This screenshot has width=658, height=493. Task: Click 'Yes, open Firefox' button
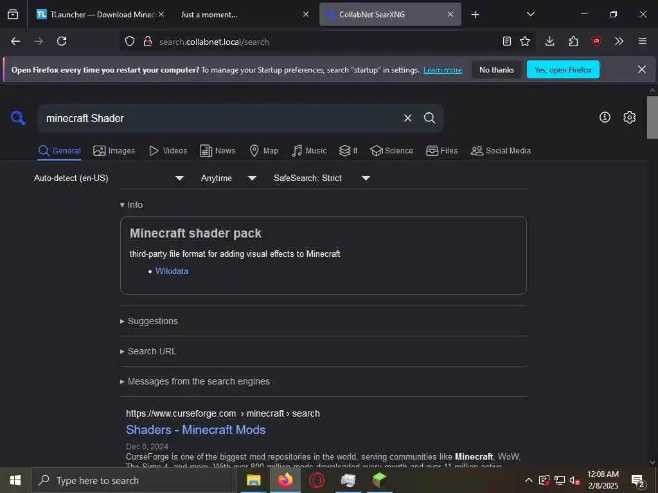563,69
